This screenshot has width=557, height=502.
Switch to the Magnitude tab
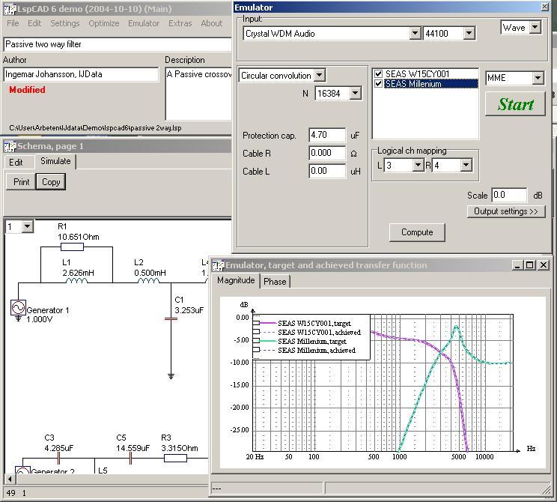click(236, 280)
